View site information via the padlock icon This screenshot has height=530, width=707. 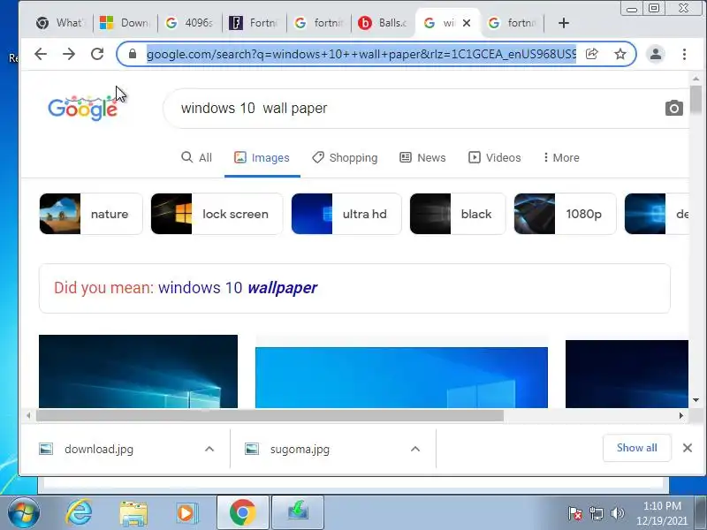(x=132, y=54)
